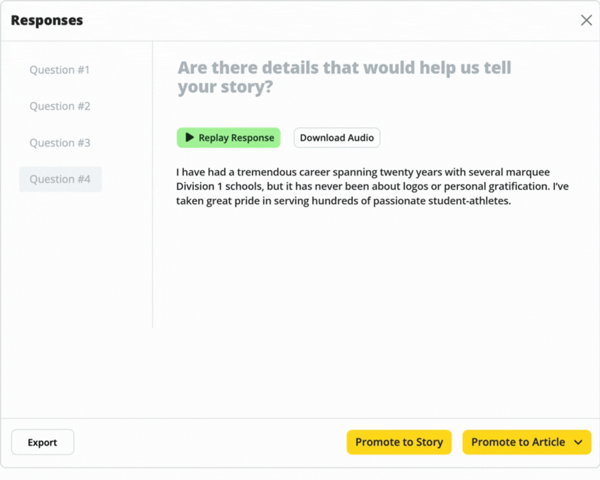Image resolution: width=600 pixels, height=480 pixels.
Task: Select Question #1 in the sidebar
Action: coord(59,70)
